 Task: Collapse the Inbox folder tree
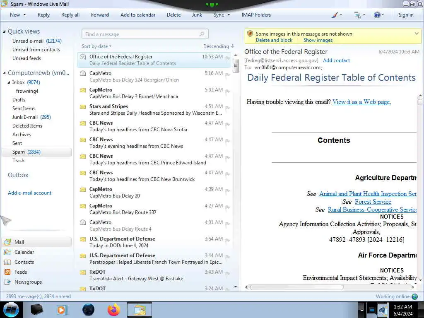(x=9, y=82)
